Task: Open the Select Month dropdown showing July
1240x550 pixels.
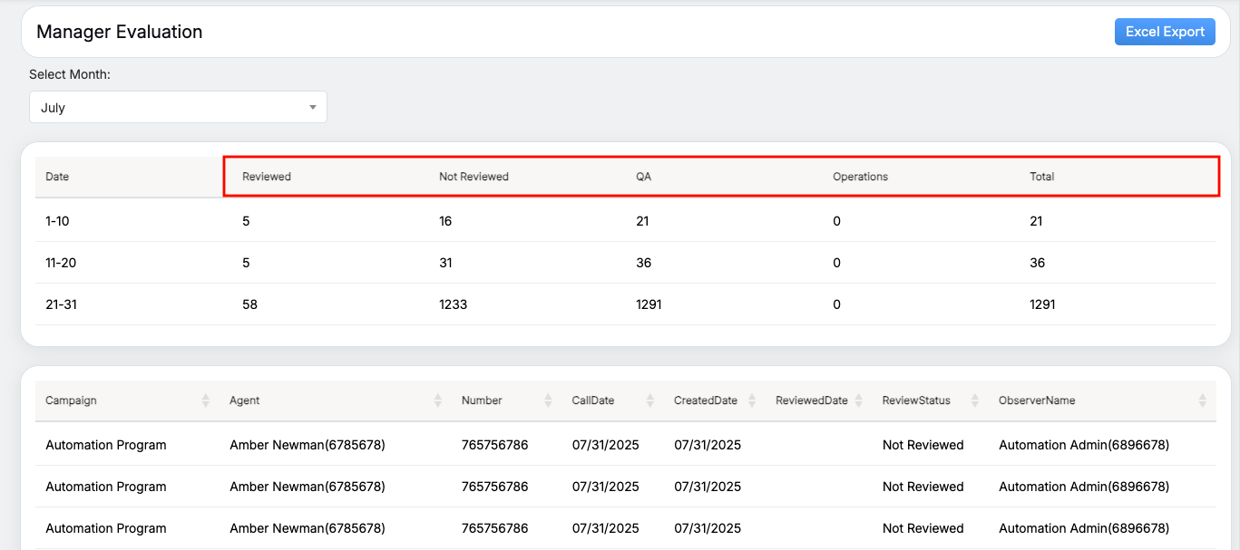Action: (x=178, y=107)
